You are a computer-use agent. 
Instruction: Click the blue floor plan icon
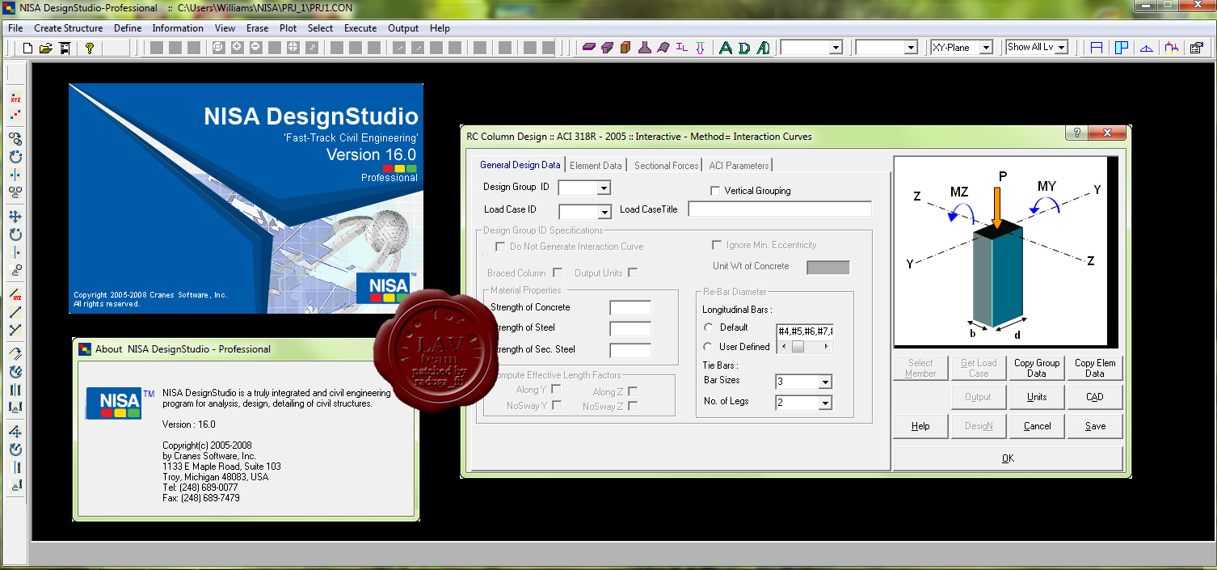pyautogui.click(x=1122, y=48)
